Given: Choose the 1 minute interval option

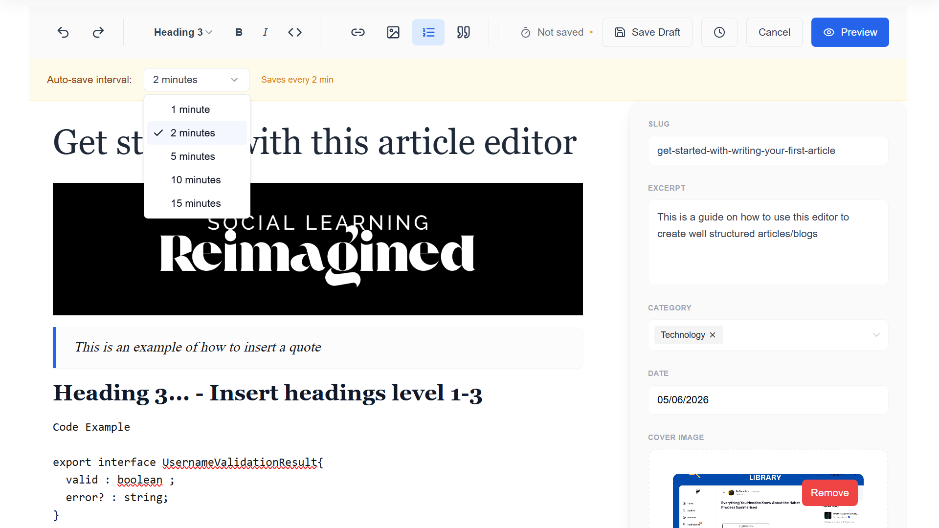Looking at the screenshot, I should click(x=197, y=110).
